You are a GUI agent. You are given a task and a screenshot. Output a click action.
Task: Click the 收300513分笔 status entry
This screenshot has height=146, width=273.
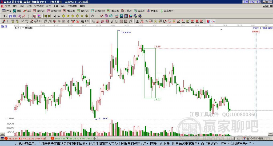coord(253,139)
